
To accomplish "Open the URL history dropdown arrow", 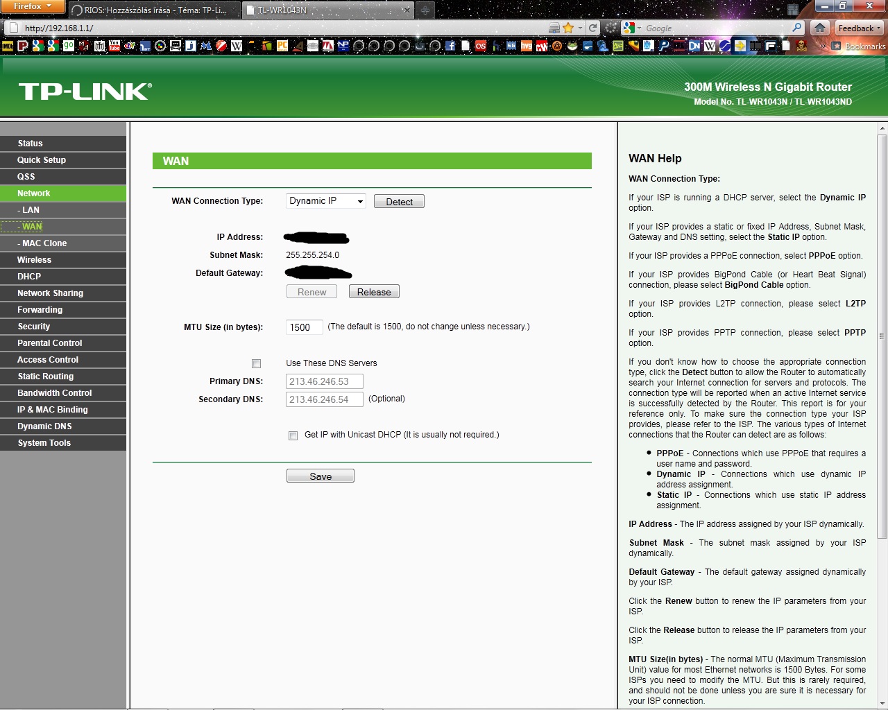I will pos(581,28).
